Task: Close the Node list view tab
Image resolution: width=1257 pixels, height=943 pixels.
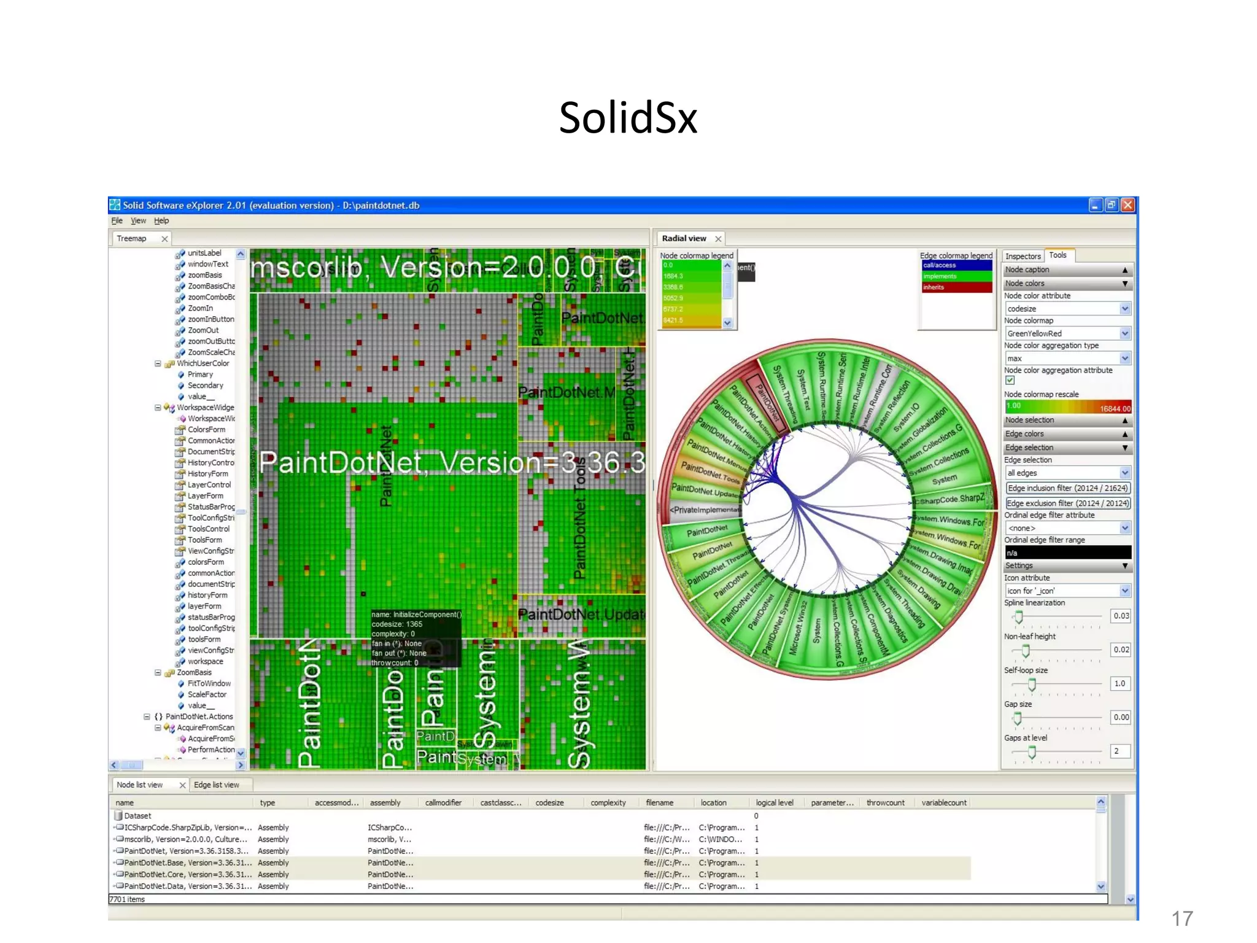Action: 182,786
